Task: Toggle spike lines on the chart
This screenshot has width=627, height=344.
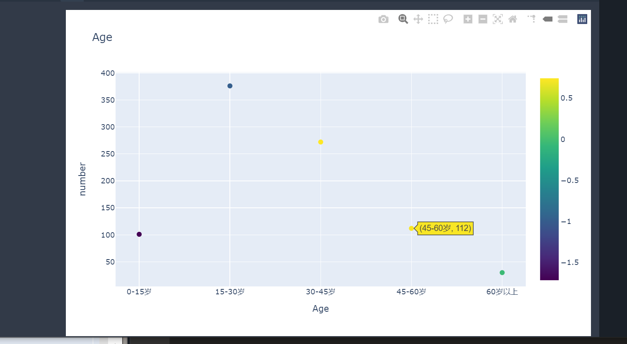Action: coord(531,19)
